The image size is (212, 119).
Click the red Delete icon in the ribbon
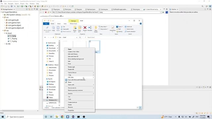click(85, 28)
